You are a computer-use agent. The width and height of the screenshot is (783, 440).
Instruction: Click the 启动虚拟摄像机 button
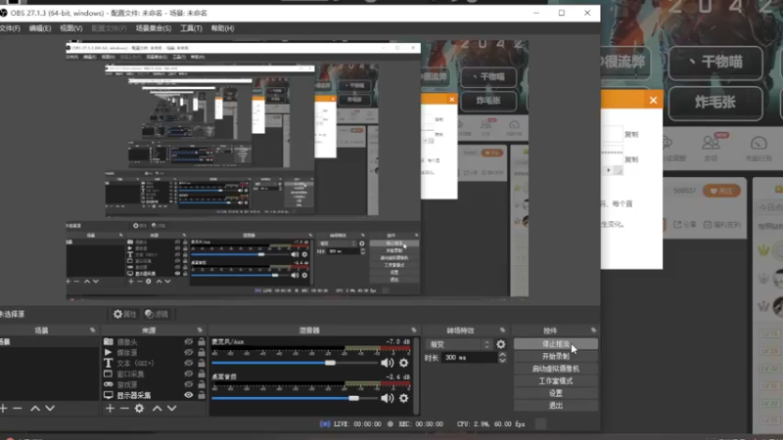[555, 369]
